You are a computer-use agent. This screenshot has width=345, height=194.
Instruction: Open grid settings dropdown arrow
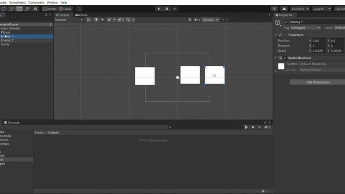point(133,20)
